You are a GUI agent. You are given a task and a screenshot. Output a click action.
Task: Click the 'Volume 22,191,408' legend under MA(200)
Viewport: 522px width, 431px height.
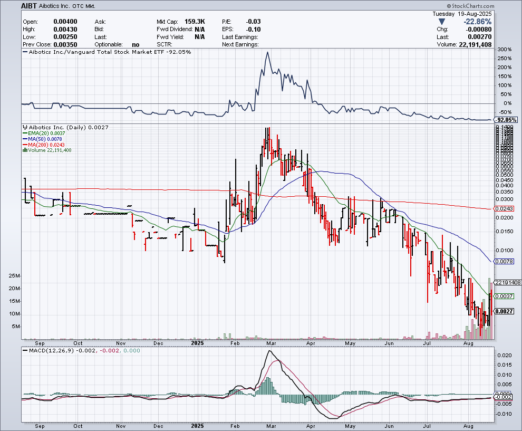(50, 150)
